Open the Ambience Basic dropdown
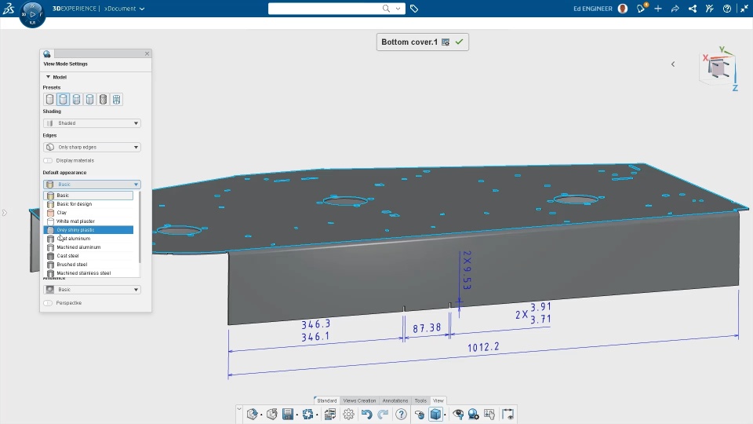Image resolution: width=753 pixels, height=424 pixels. [x=92, y=290]
